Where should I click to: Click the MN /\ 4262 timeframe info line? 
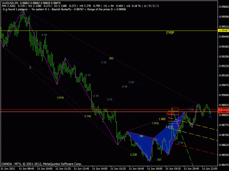pyautogui.click(x=80, y=6)
